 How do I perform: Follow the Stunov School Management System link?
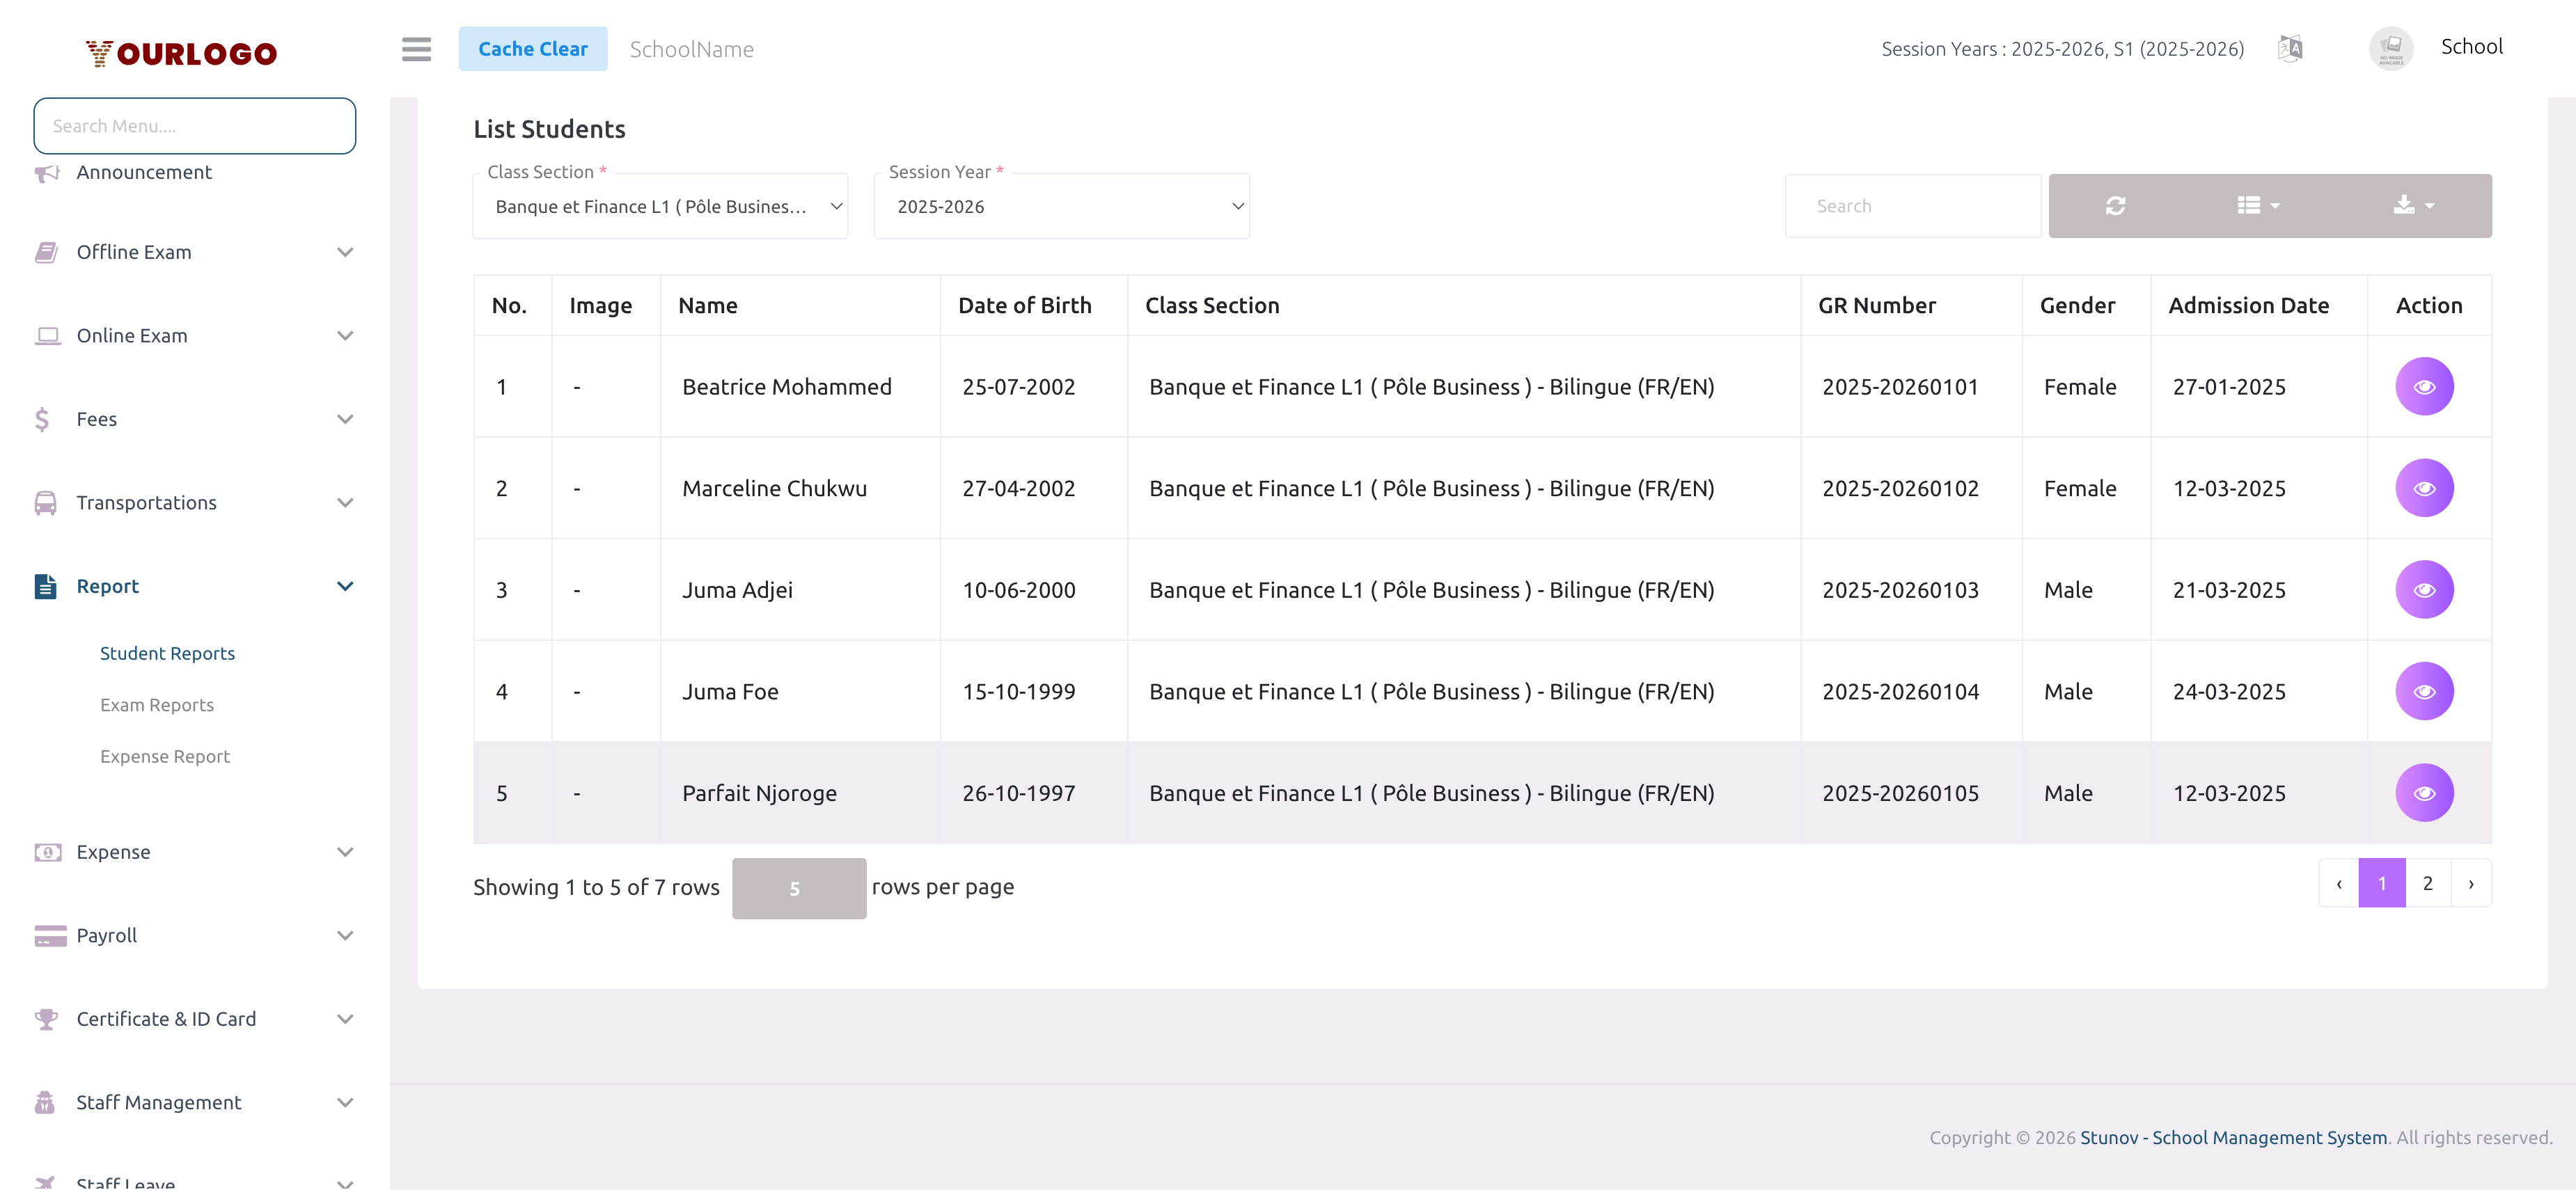[2233, 1137]
